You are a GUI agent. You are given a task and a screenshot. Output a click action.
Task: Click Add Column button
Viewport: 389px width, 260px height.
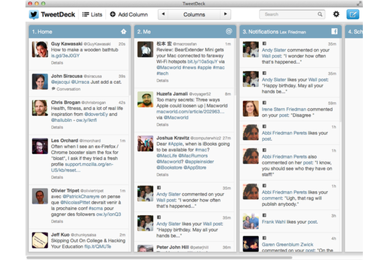click(129, 15)
